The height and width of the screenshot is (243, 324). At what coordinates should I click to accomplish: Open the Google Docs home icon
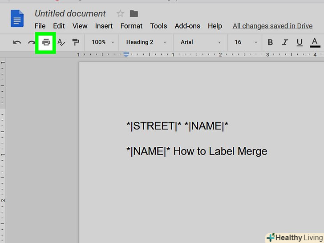click(x=17, y=19)
